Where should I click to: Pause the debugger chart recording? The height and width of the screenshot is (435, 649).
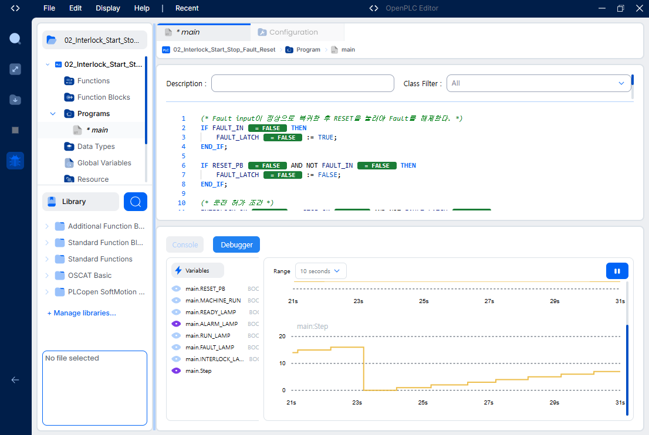click(617, 271)
